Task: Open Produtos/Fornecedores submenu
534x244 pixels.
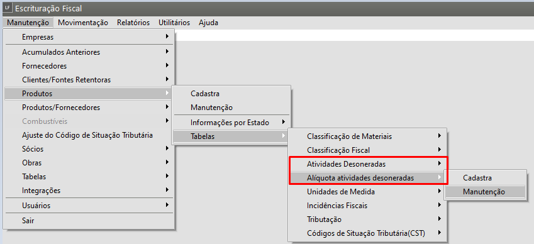Action: click(x=89, y=107)
